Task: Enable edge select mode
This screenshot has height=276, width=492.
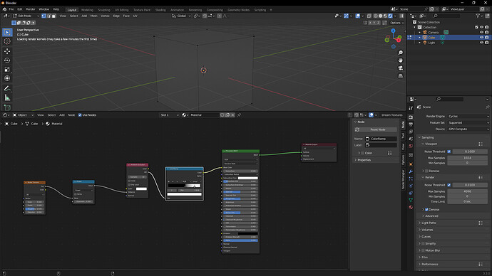Action: point(48,16)
